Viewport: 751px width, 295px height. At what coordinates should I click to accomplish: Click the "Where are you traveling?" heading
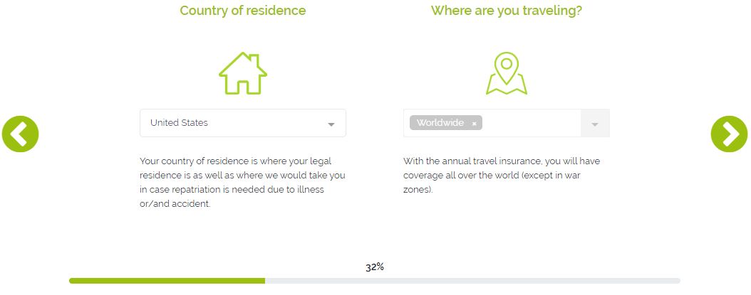tap(507, 11)
